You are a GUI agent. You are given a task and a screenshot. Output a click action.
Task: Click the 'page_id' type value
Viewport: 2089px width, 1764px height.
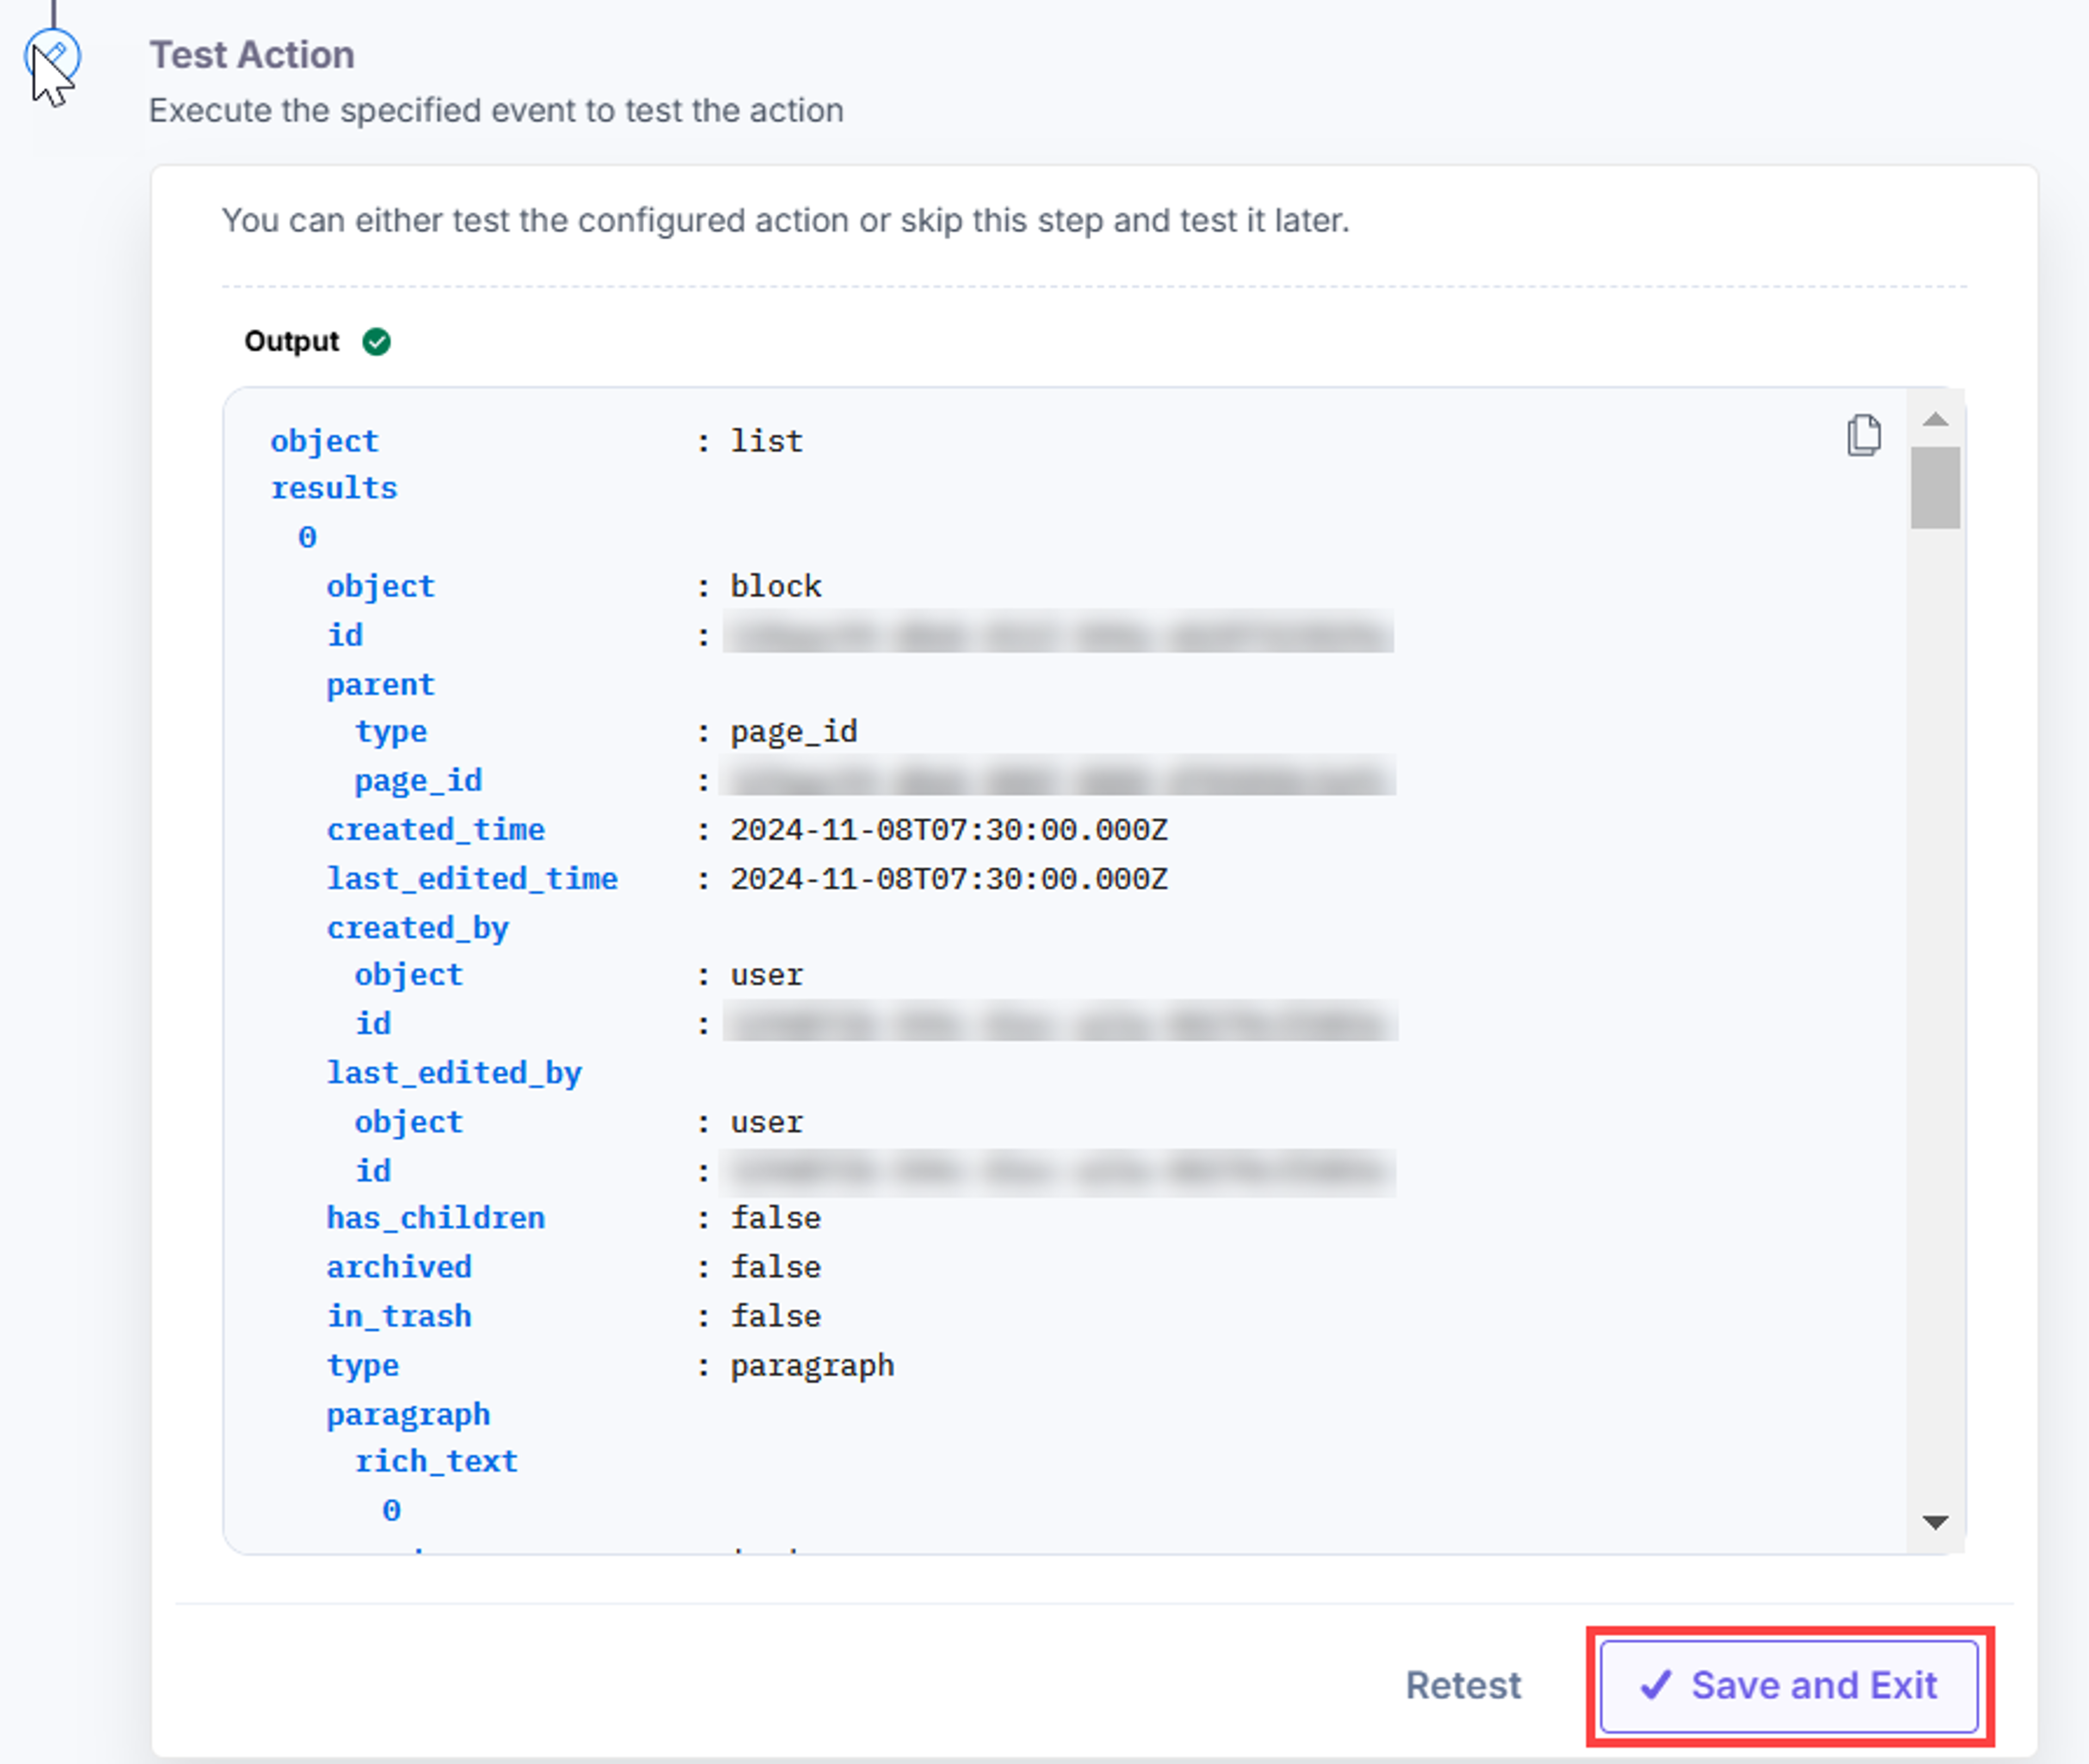[794, 732]
